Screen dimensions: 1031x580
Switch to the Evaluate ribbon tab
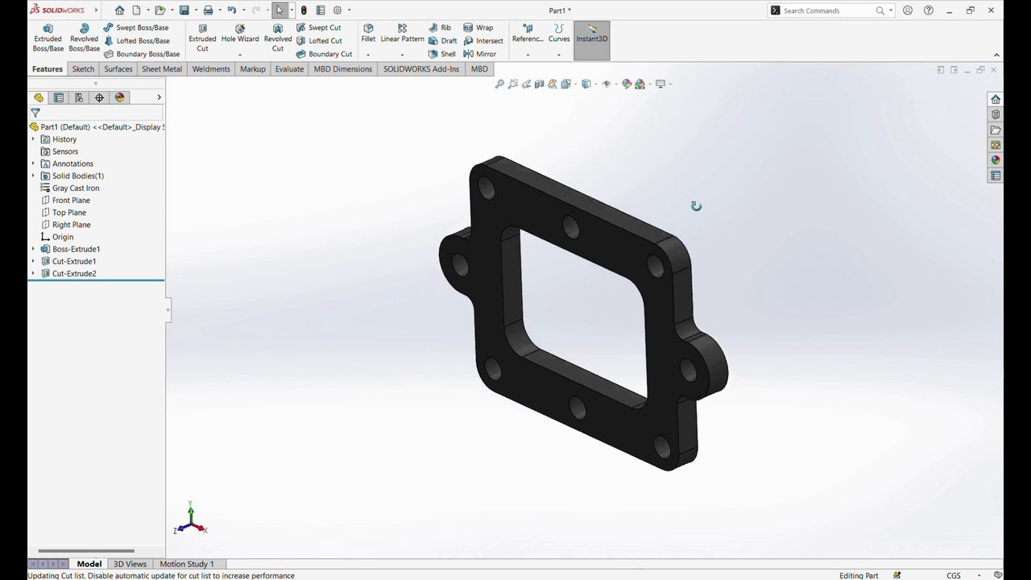[289, 69]
